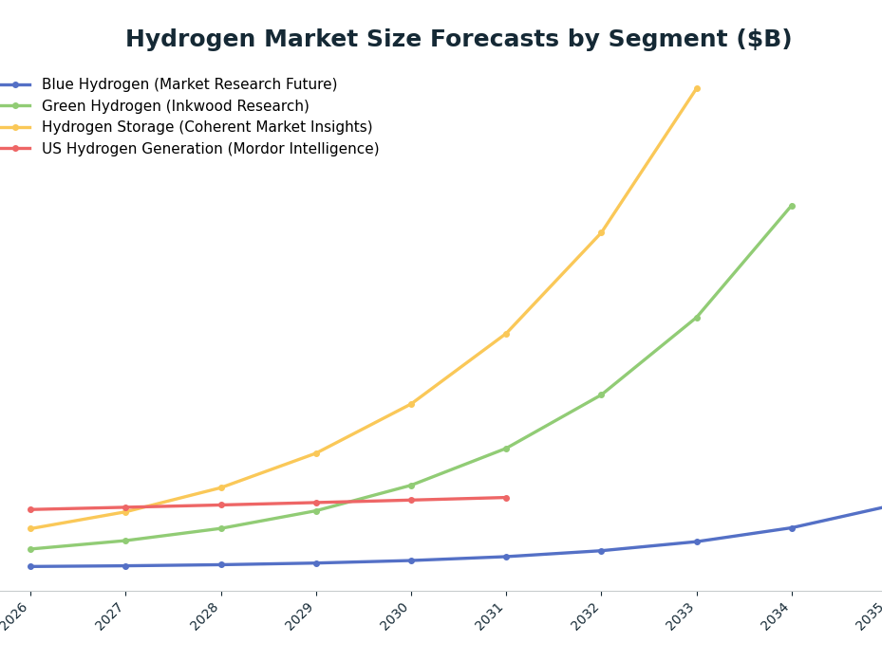Click the red legend line marker
Viewport: 882px width, 661px height.
point(15,148)
